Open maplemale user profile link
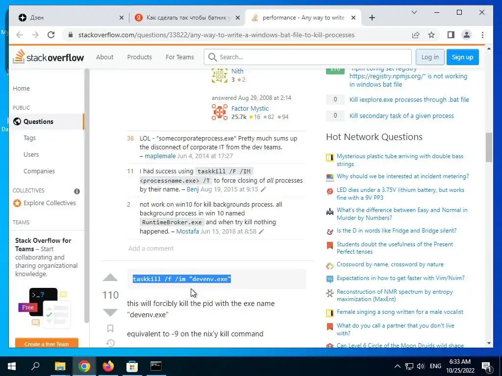The width and height of the screenshot is (502, 376). tap(160, 156)
